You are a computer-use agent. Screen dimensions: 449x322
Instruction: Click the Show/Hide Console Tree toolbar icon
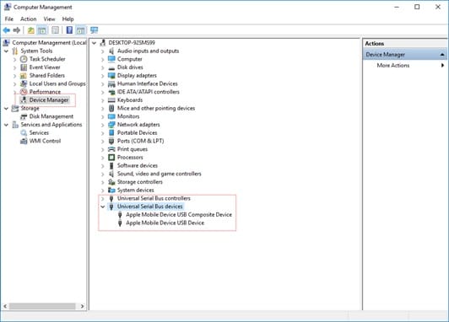(42, 30)
